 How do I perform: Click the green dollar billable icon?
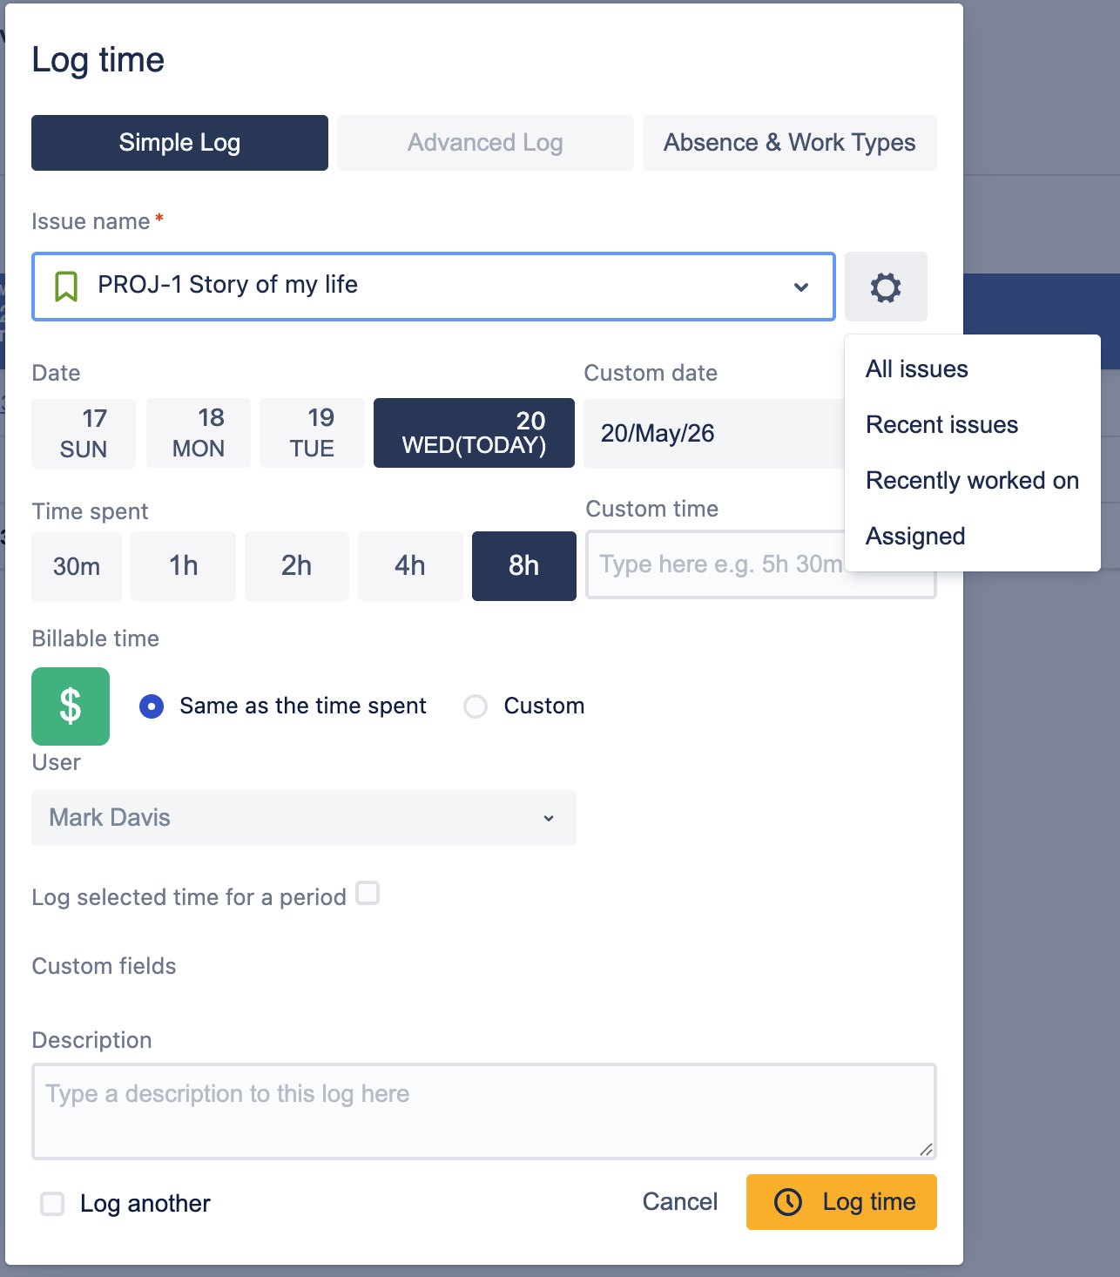point(71,706)
